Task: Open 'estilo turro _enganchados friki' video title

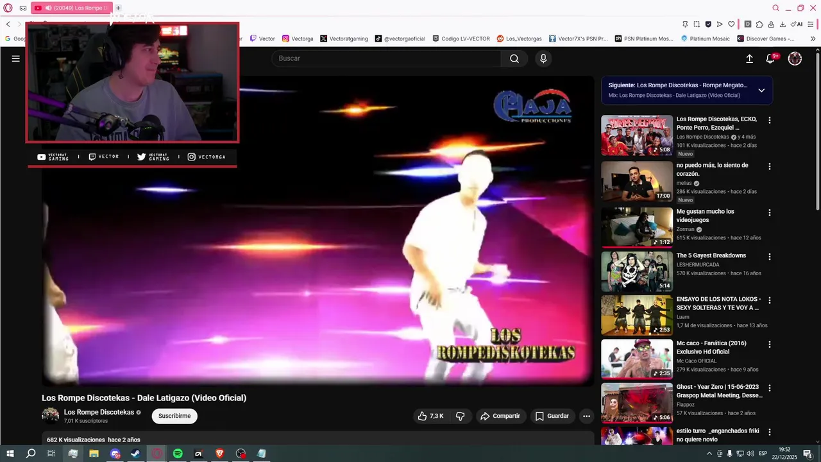Action: pyautogui.click(x=717, y=435)
